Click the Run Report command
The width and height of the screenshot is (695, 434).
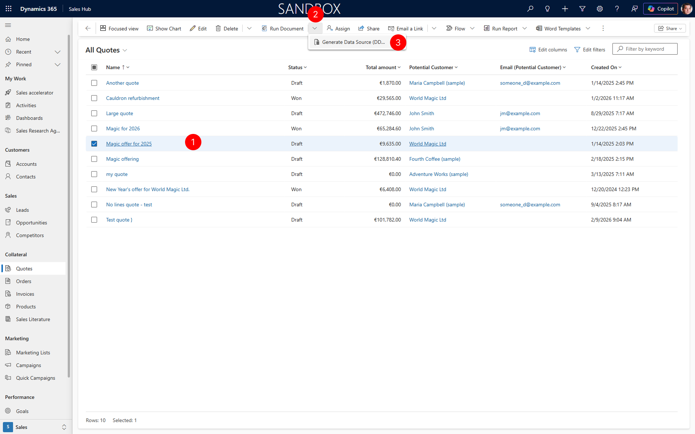[501, 28]
